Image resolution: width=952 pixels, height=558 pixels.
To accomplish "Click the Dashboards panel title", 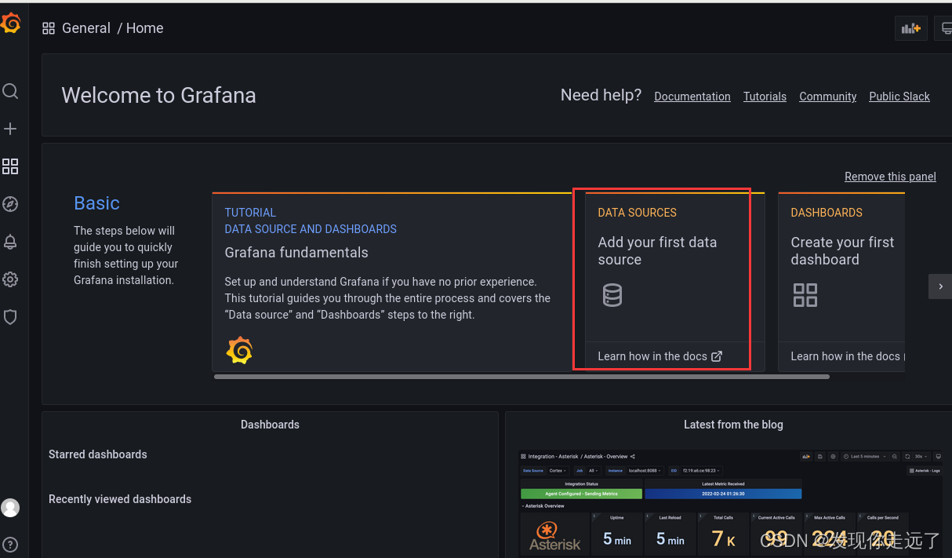I will (x=270, y=425).
